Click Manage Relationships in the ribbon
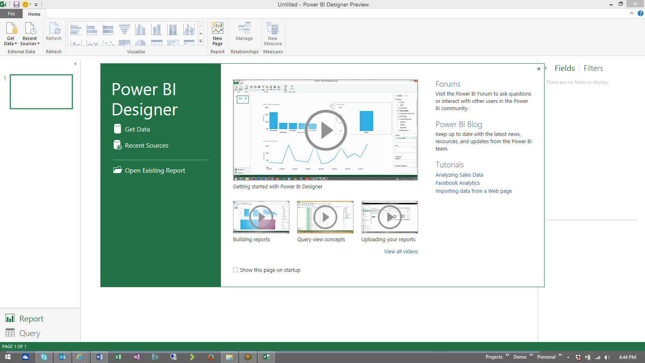The height and width of the screenshot is (363, 645). [x=244, y=32]
